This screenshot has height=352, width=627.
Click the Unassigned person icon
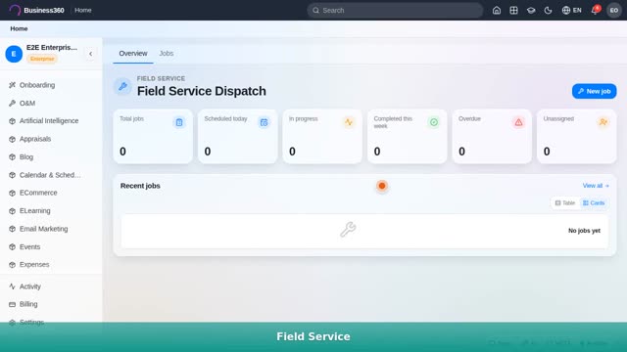click(x=603, y=122)
